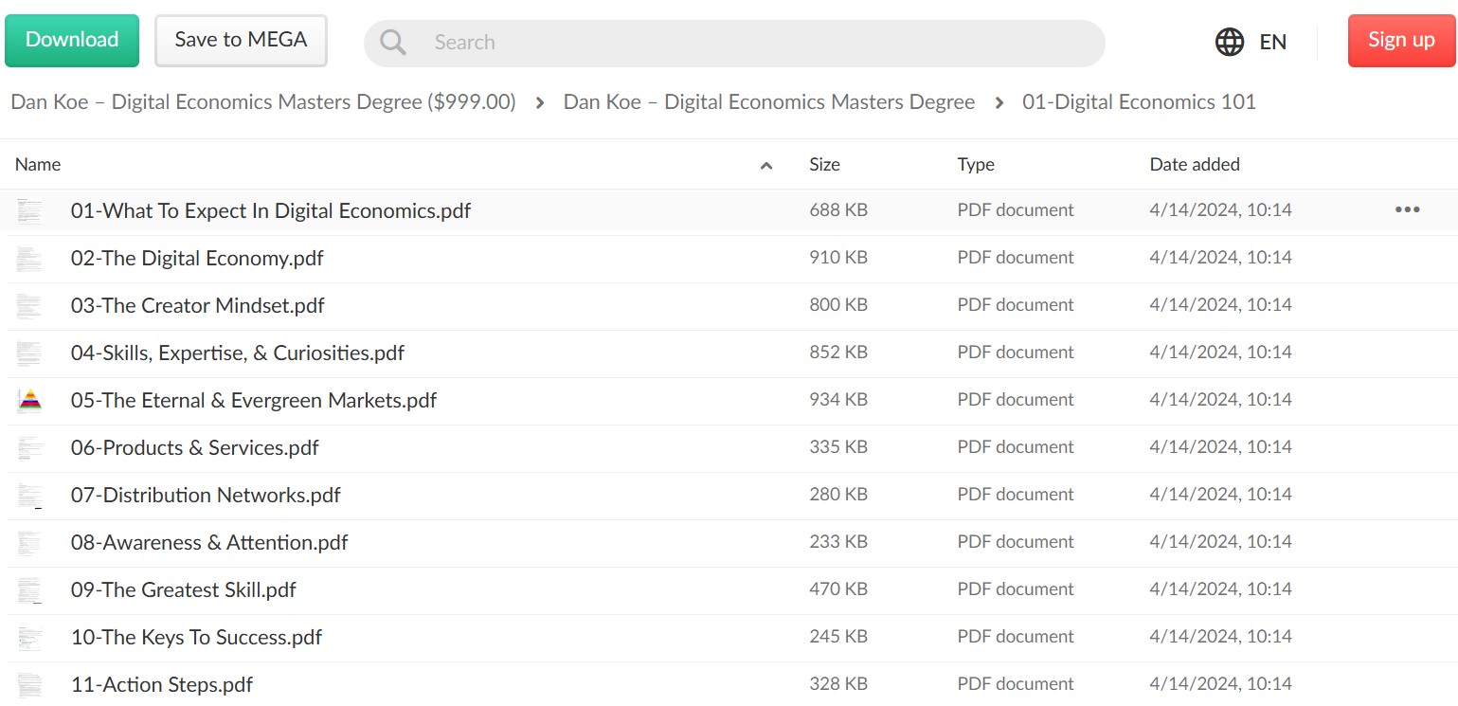Click the search magnifier icon

(x=393, y=42)
